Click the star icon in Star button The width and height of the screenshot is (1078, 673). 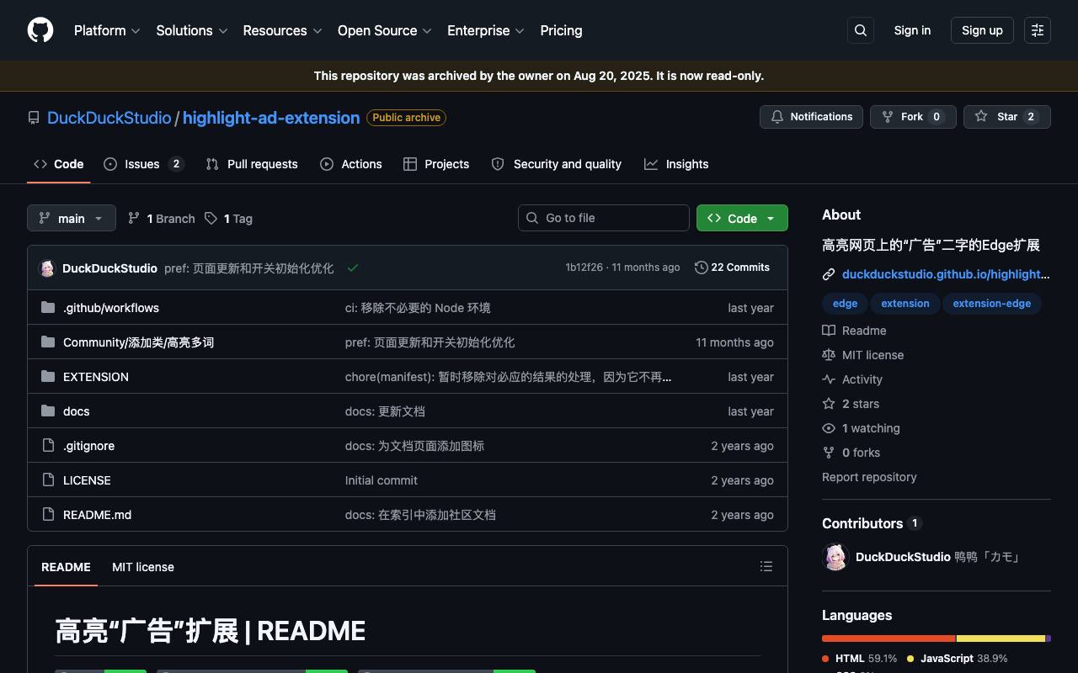(x=981, y=117)
